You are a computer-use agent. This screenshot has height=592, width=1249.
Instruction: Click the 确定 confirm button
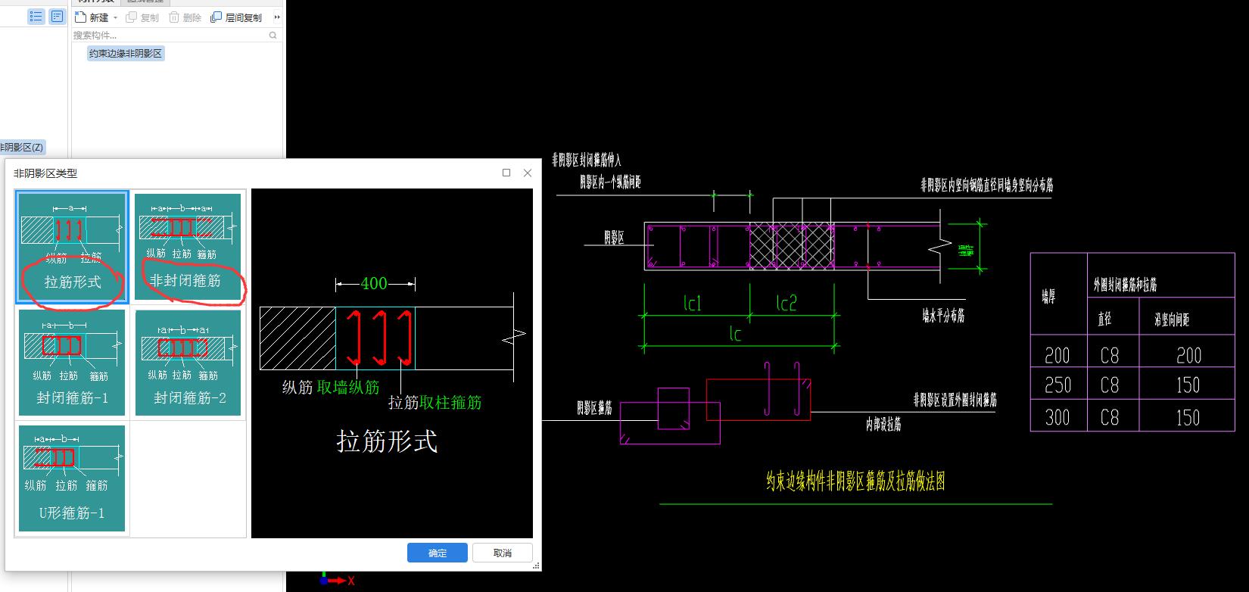pos(437,553)
